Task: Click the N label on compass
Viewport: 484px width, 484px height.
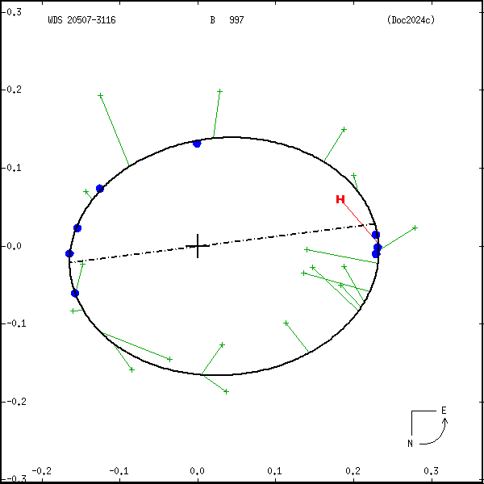Action: (x=410, y=443)
